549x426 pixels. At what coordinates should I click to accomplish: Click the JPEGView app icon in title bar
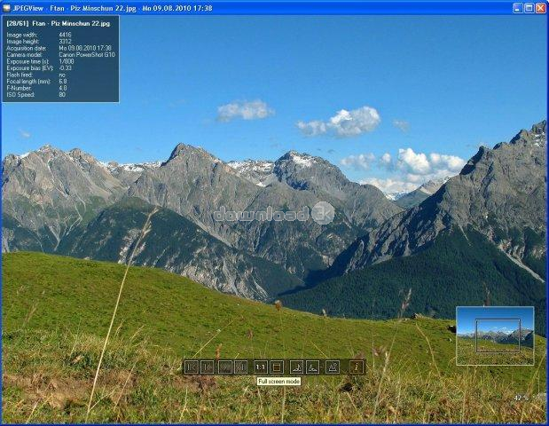[6, 8]
